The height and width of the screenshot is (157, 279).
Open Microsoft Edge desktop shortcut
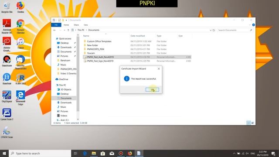(20, 98)
